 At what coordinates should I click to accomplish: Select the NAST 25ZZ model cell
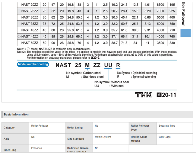tap(30, 11)
